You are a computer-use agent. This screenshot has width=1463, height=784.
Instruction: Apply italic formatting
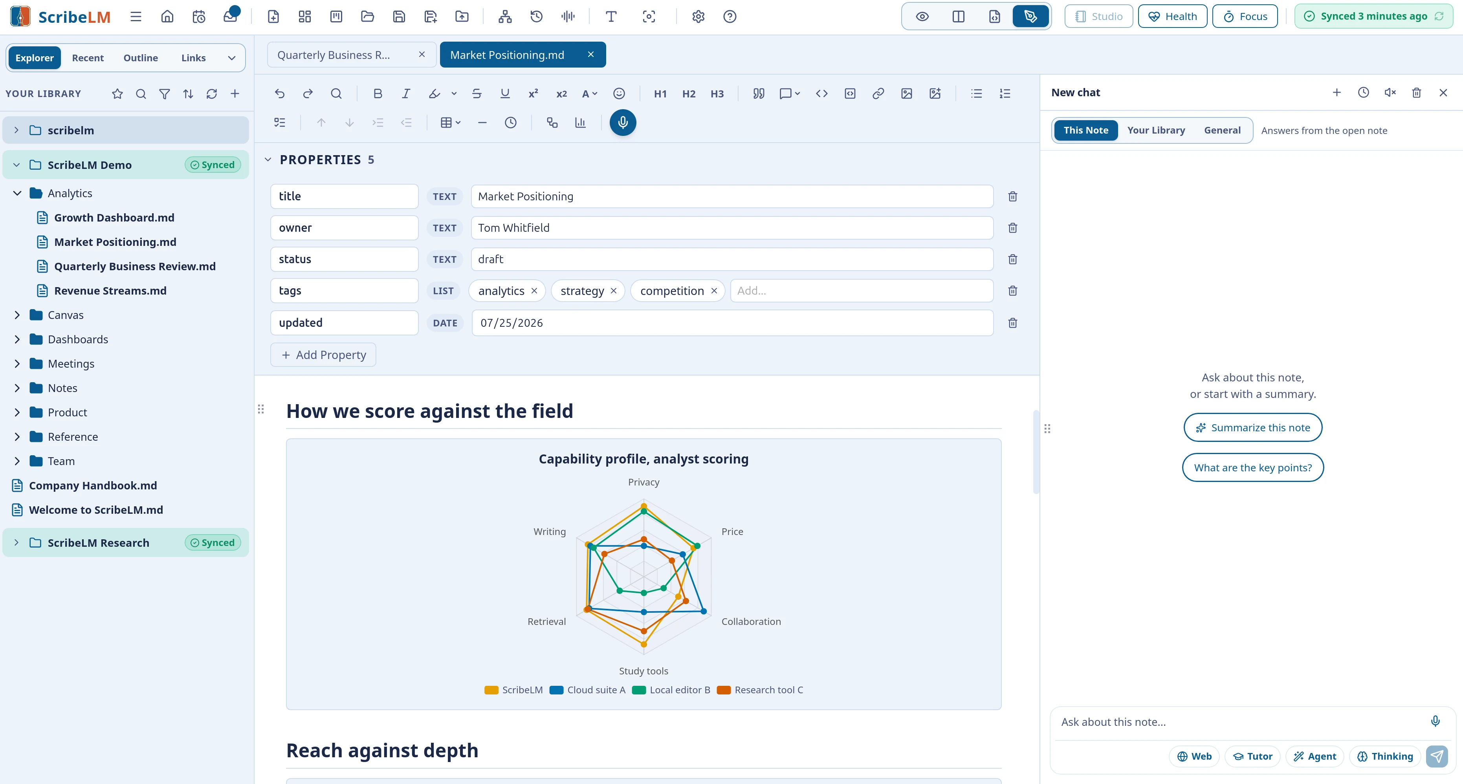(406, 93)
